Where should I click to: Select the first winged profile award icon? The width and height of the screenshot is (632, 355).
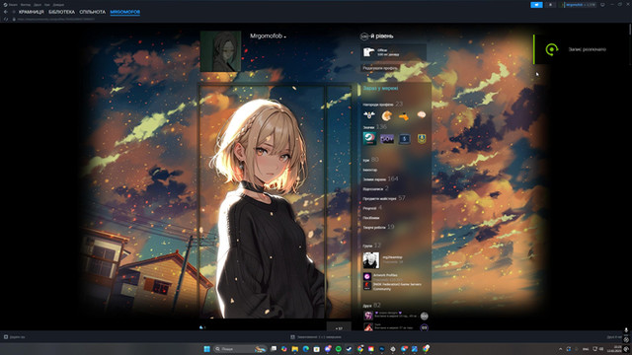click(x=368, y=115)
